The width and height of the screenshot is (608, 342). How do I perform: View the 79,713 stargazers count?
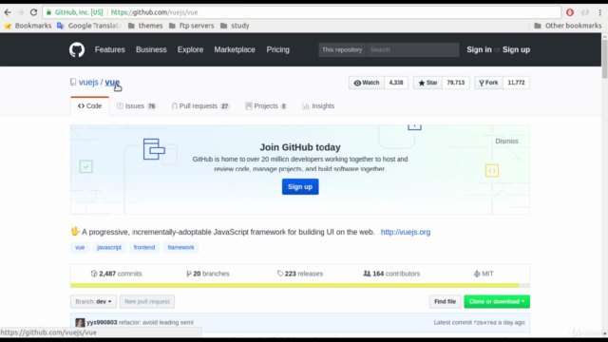coord(456,83)
